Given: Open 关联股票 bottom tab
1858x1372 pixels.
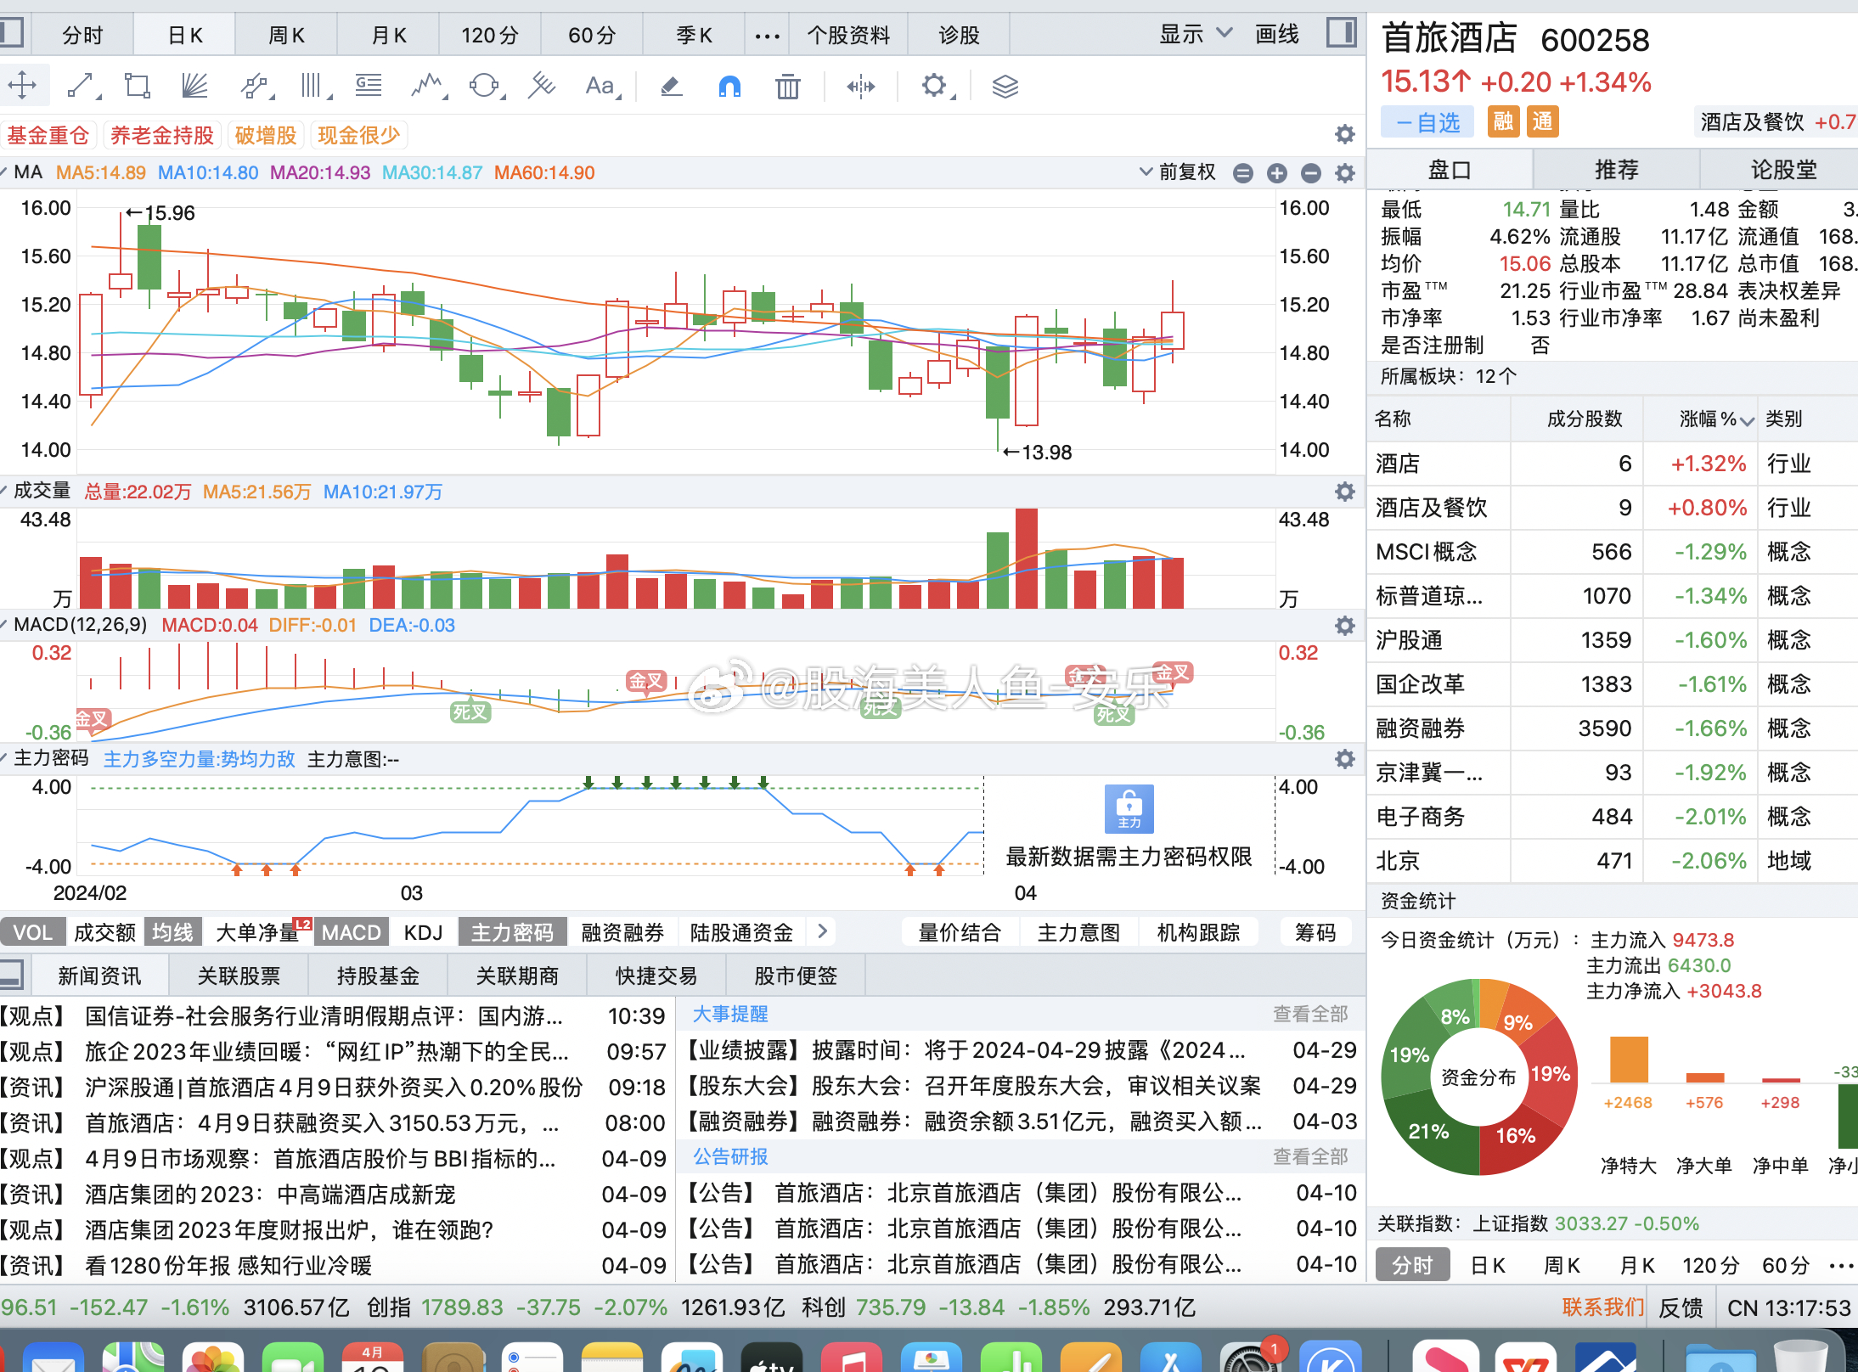Looking at the screenshot, I should click(239, 976).
